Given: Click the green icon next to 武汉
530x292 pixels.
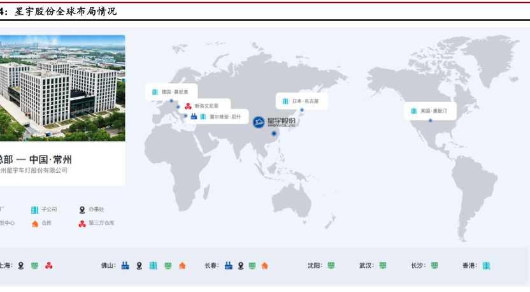Looking at the screenshot, I should 383,265.
